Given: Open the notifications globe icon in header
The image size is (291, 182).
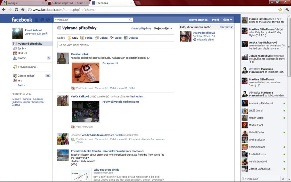Looking at the screenshot, I should (48, 20).
